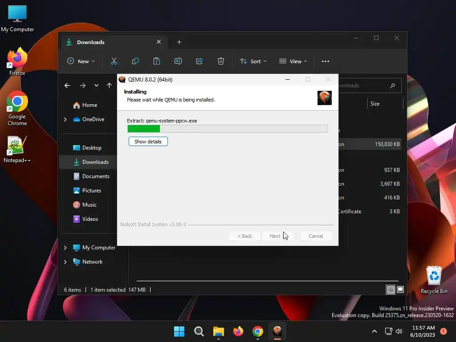
Task: Open the Sort dropdown menu
Action: coord(253,61)
